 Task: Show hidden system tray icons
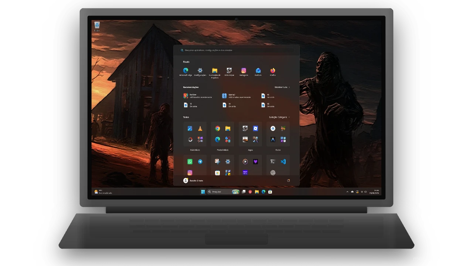pyautogui.click(x=347, y=192)
